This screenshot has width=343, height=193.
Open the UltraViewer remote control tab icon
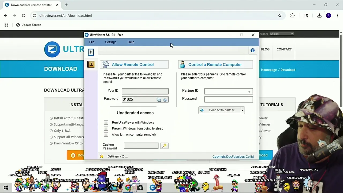91,52
